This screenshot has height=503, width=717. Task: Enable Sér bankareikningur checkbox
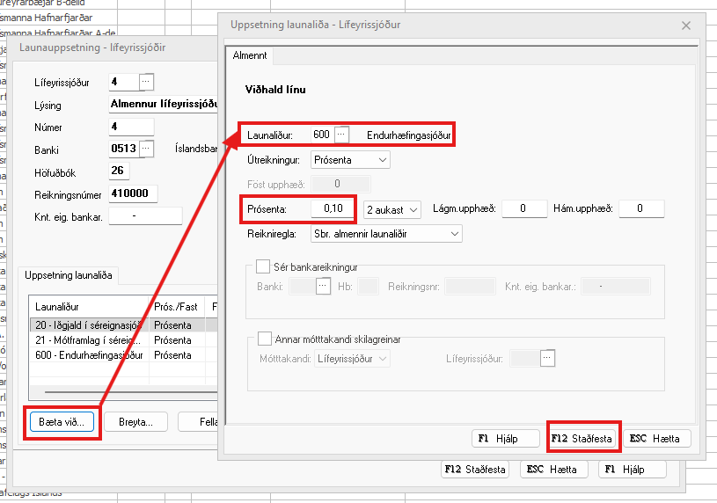click(262, 266)
